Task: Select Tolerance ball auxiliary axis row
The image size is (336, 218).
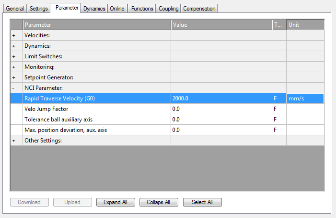Action: coord(167,120)
